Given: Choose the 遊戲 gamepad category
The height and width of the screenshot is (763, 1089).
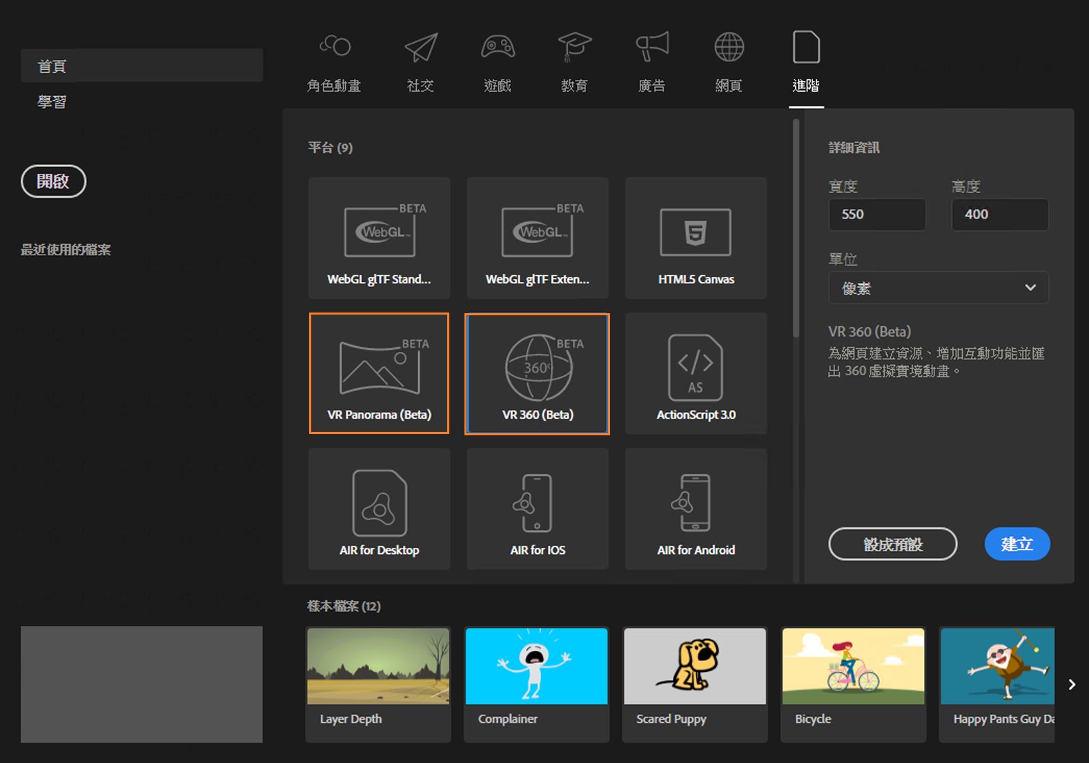Looking at the screenshot, I should [x=498, y=62].
